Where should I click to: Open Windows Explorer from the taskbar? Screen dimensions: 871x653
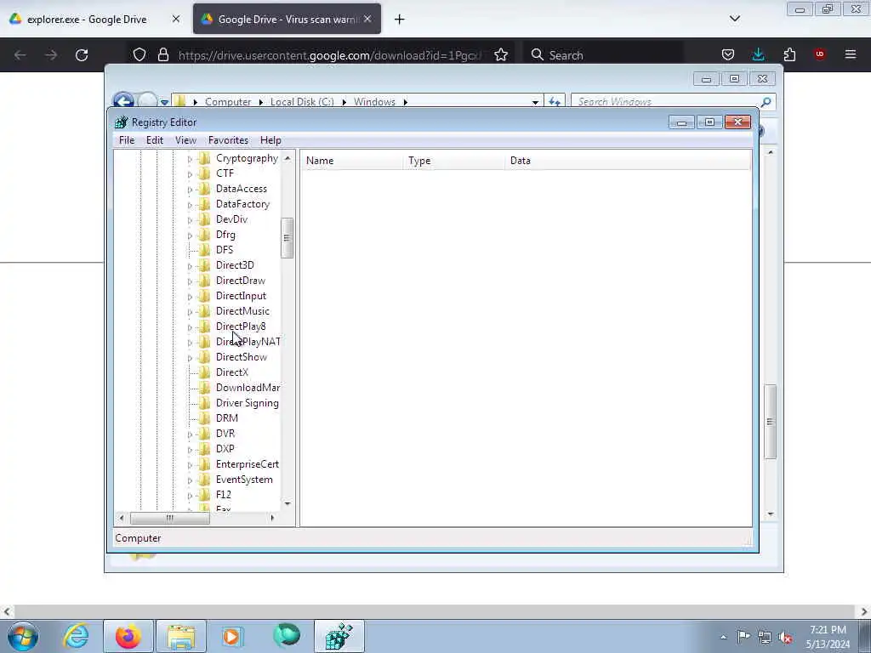tap(181, 636)
